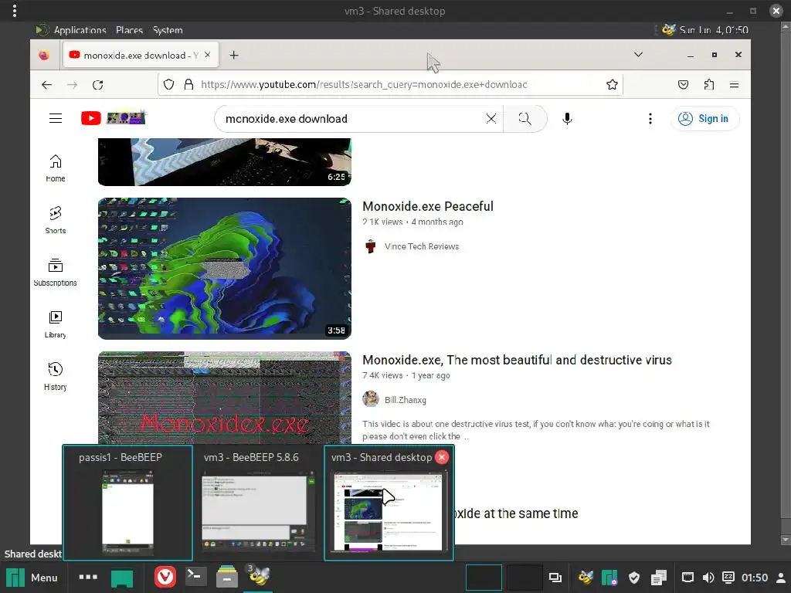Click the BeeBEEP system tray bee icon
This screenshot has height=593, width=791.
point(586,577)
